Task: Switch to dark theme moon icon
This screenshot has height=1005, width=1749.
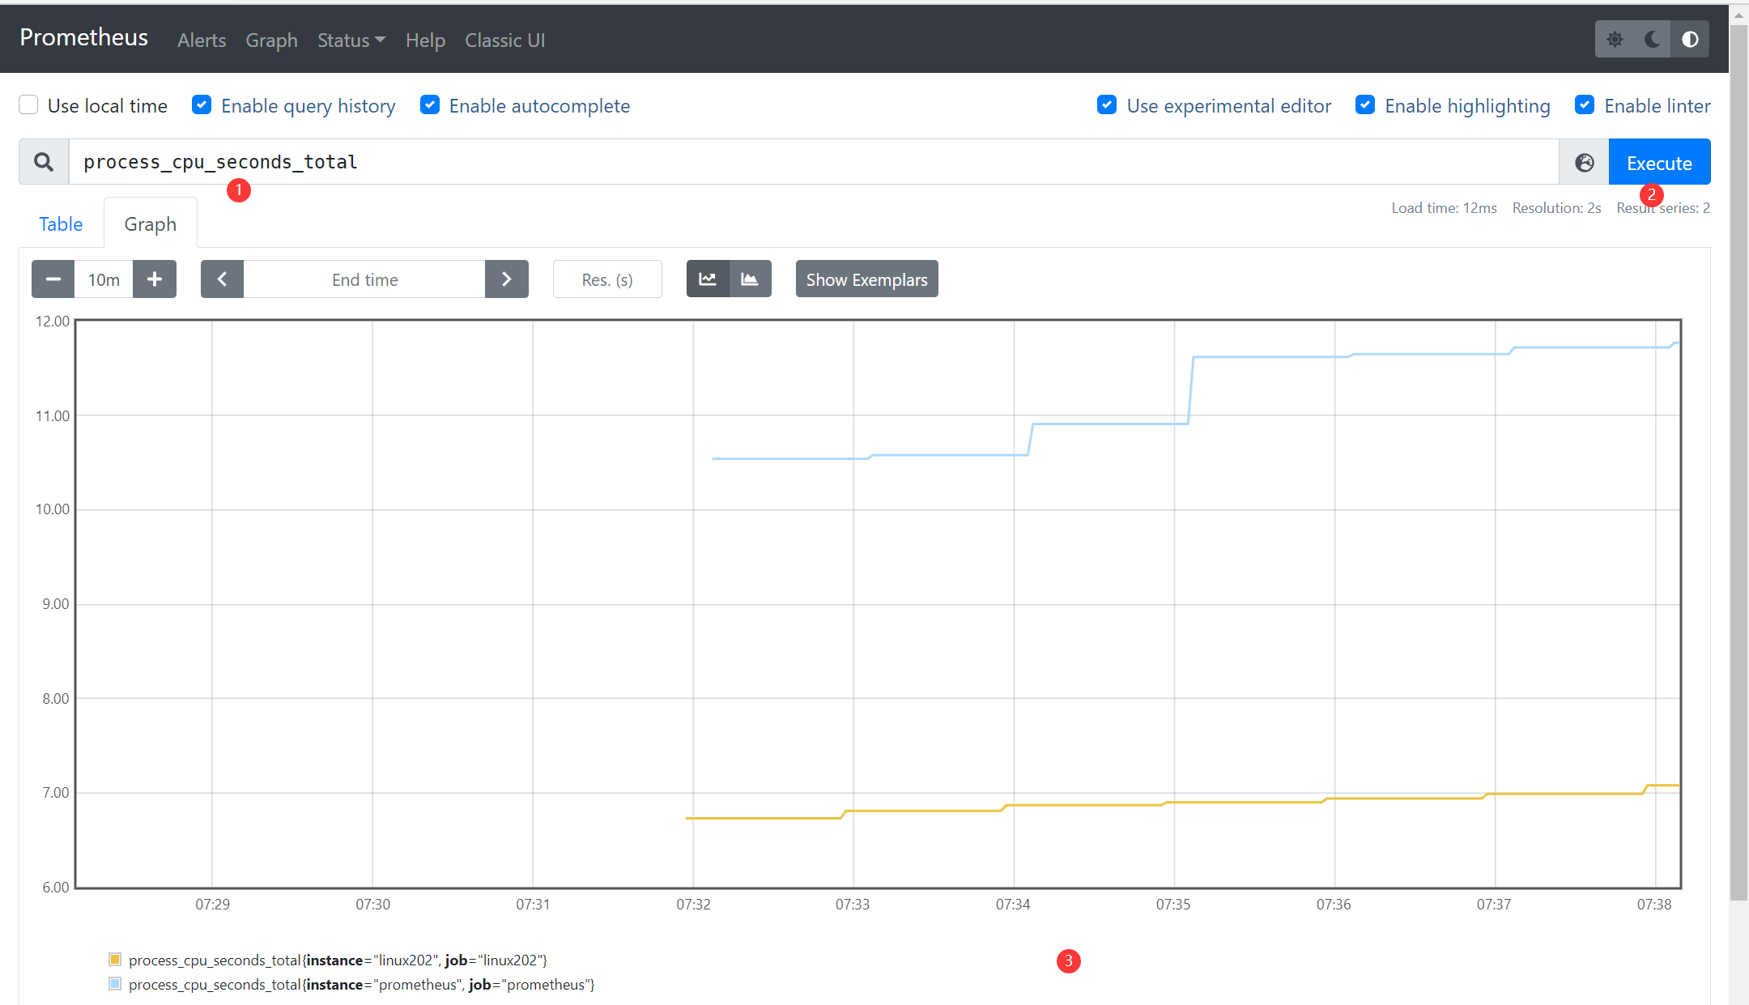Action: click(1653, 40)
